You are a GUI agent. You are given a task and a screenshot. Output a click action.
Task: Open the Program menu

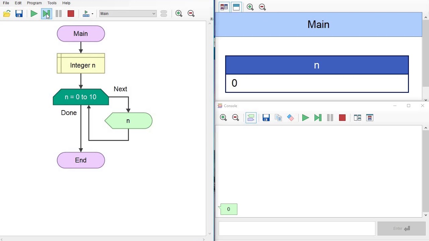(x=34, y=3)
